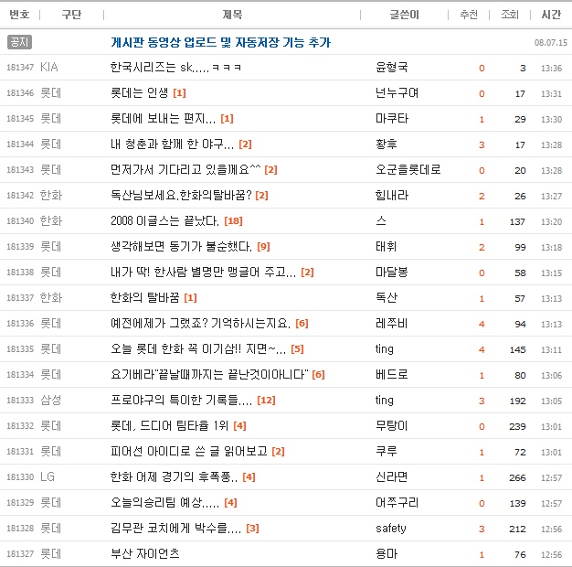The width and height of the screenshot is (572, 567).
Task: Open the [18] comments of 2008 이글스는 끝났다
Action: 234,221
